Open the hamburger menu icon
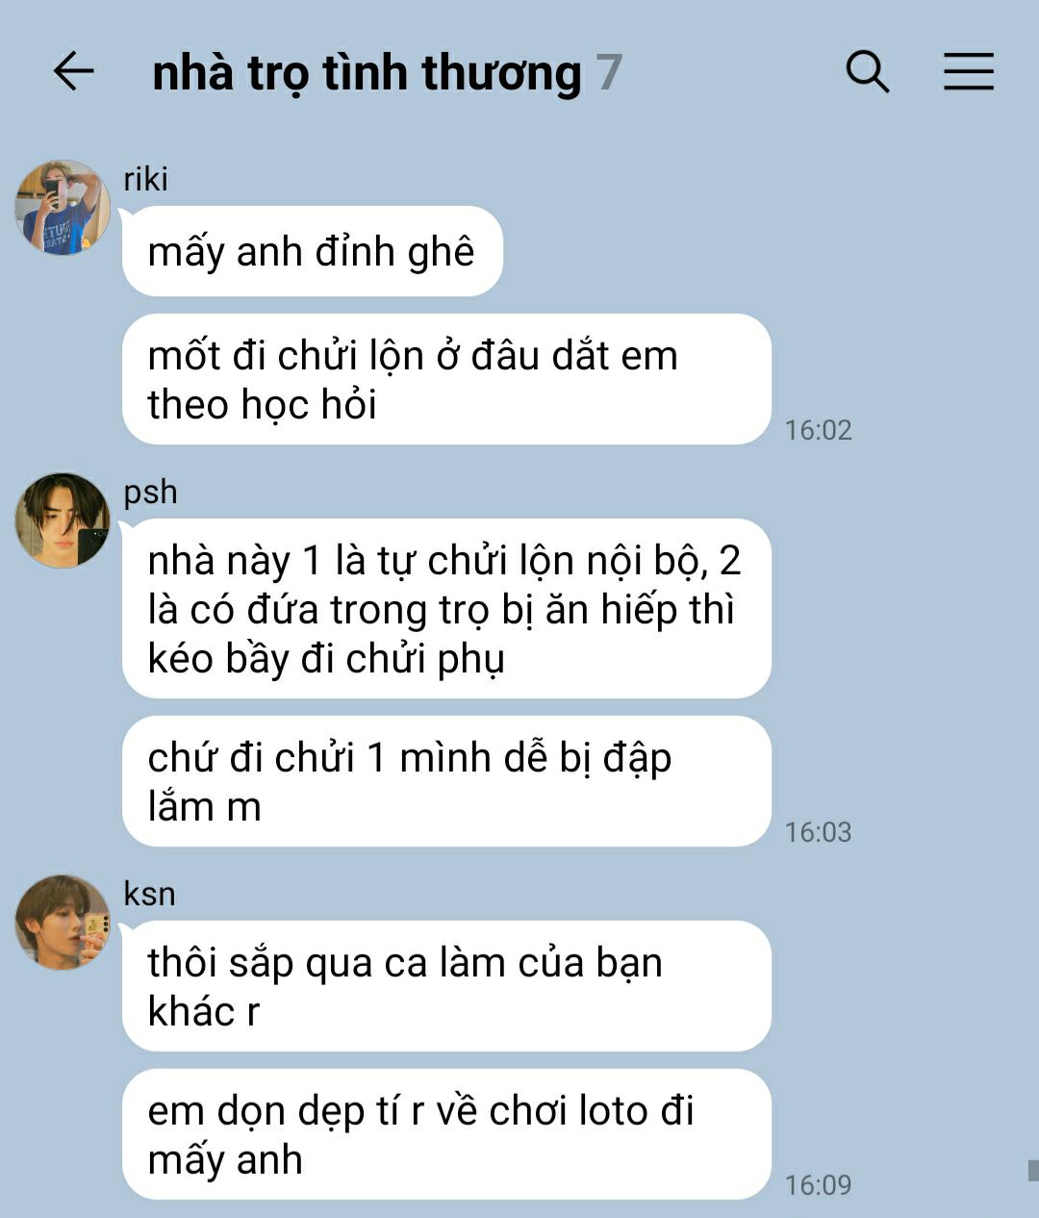Screen dimensions: 1039x1218 (968, 72)
